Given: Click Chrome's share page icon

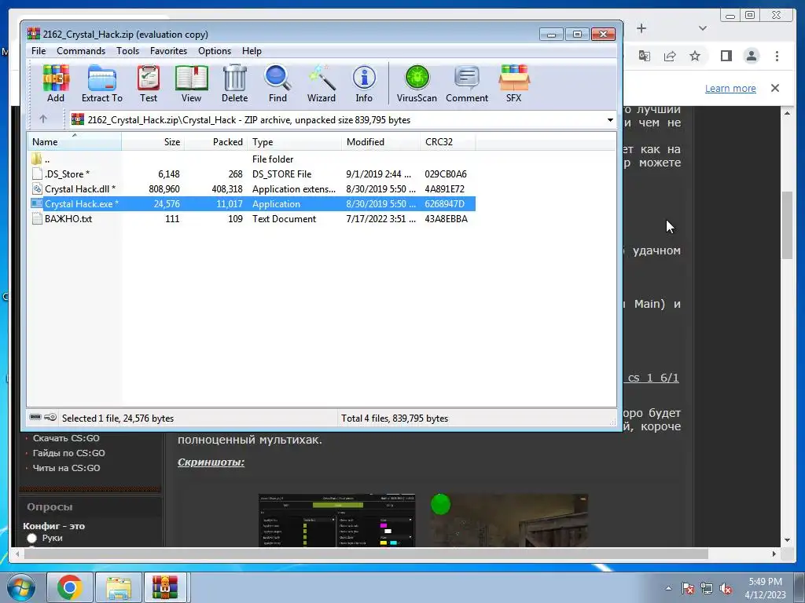Looking at the screenshot, I should tap(670, 56).
